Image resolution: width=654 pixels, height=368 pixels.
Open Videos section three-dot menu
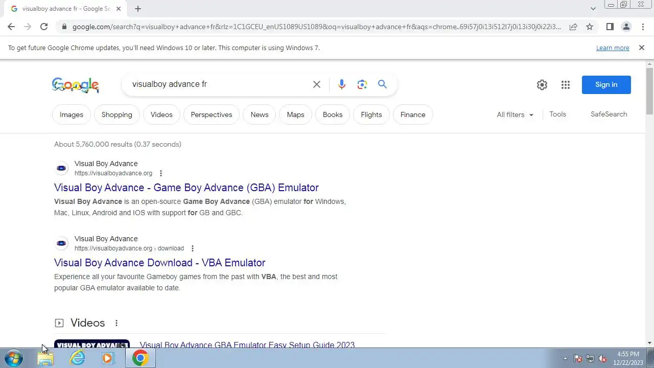[x=116, y=323]
